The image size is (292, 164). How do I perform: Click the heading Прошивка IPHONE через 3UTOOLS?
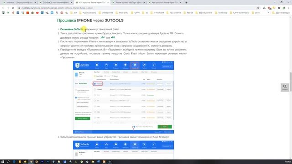(x=90, y=20)
